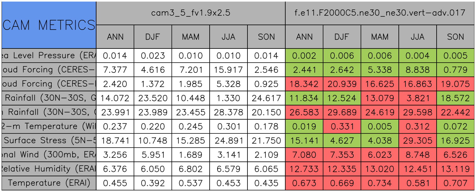Click the SON column header under f.e11.F2000C5
476x192 pixels.
[x=456, y=37]
